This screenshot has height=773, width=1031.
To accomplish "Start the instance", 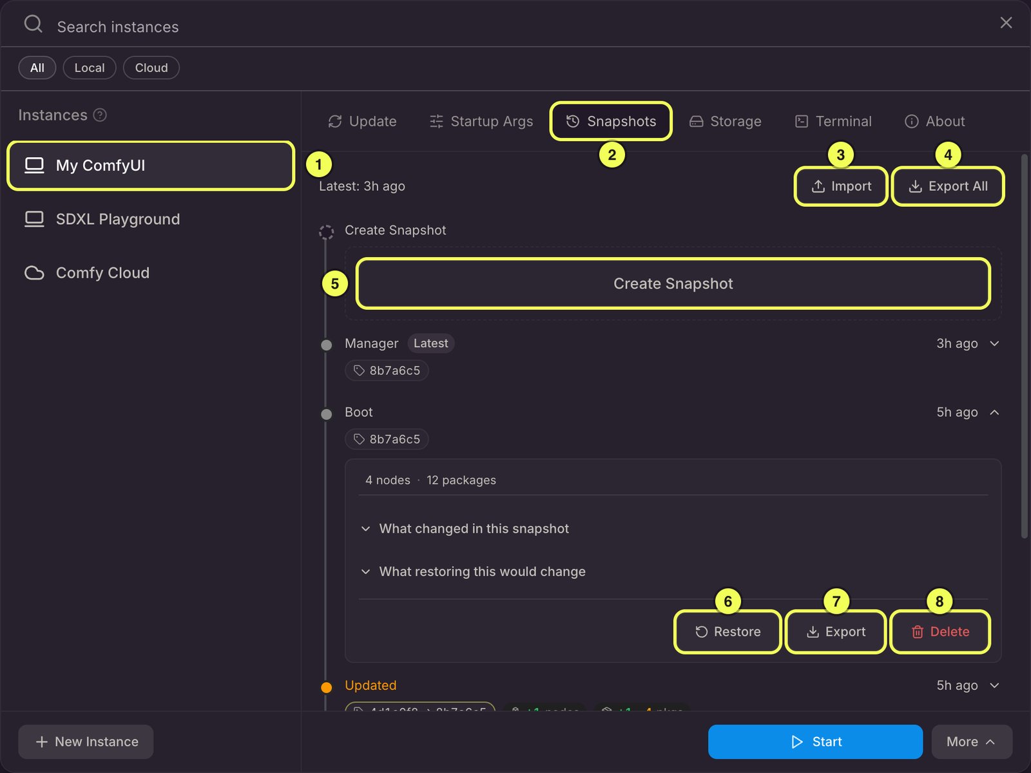I will [815, 742].
